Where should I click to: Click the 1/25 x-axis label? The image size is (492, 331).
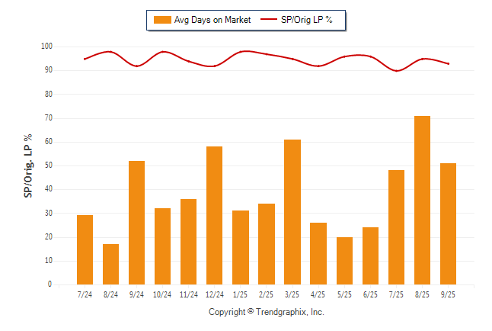[x=241, y=294]
